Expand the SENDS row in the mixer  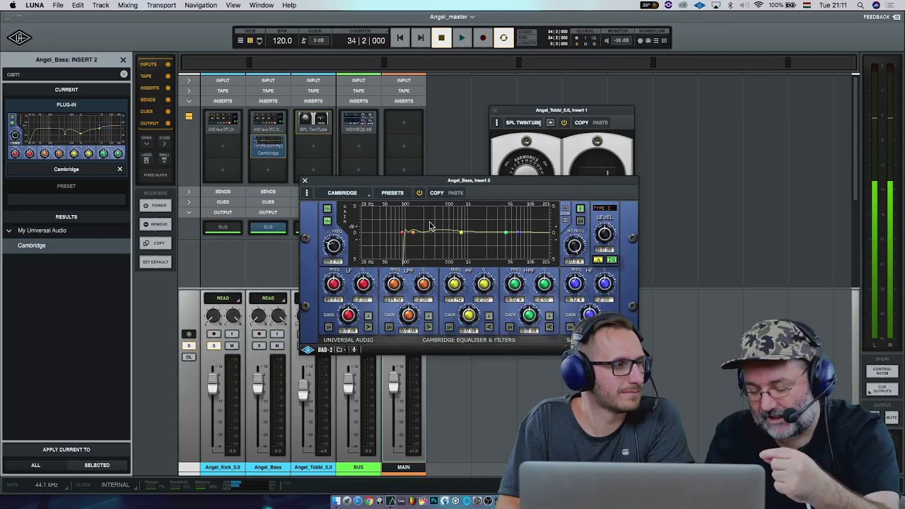(x=189, y=192)
